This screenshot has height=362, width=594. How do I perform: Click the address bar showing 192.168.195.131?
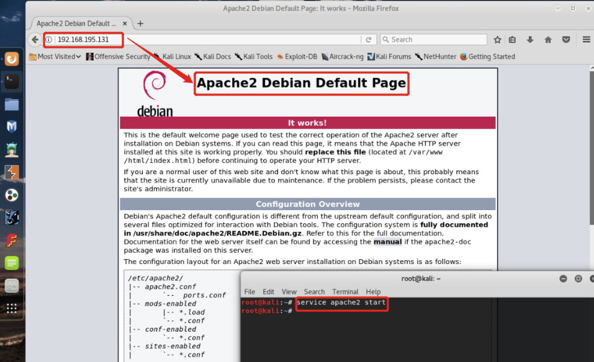pyautogui.click(x=207, y=40)
